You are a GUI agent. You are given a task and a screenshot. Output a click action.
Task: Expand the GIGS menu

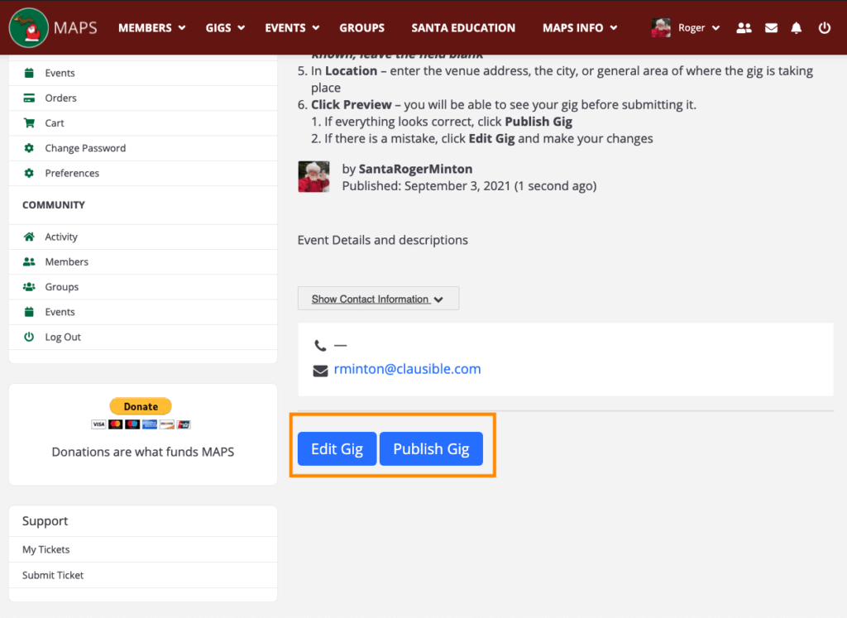(x=225, y=28)
